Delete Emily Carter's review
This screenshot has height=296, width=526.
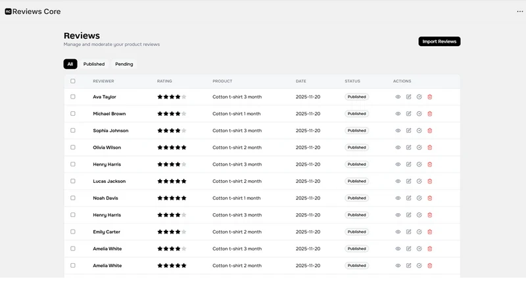tap(430, 232)
